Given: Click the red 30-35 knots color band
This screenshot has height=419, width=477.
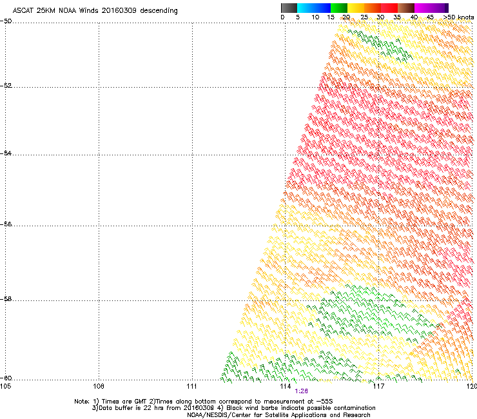Looking at the screenshot, I should click(x=389, y=8).
